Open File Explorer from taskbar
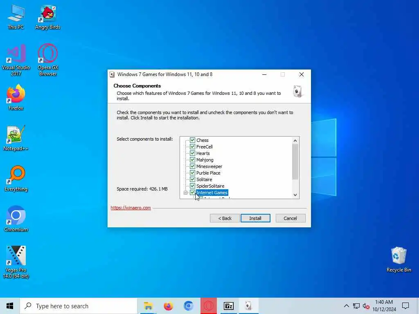Screen dimensions: 419x314 [148, 306]
